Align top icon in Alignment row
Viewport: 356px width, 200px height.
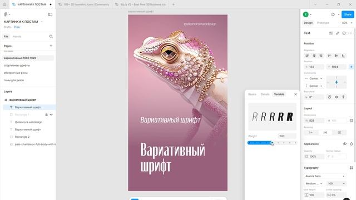[x=329, y=56]
